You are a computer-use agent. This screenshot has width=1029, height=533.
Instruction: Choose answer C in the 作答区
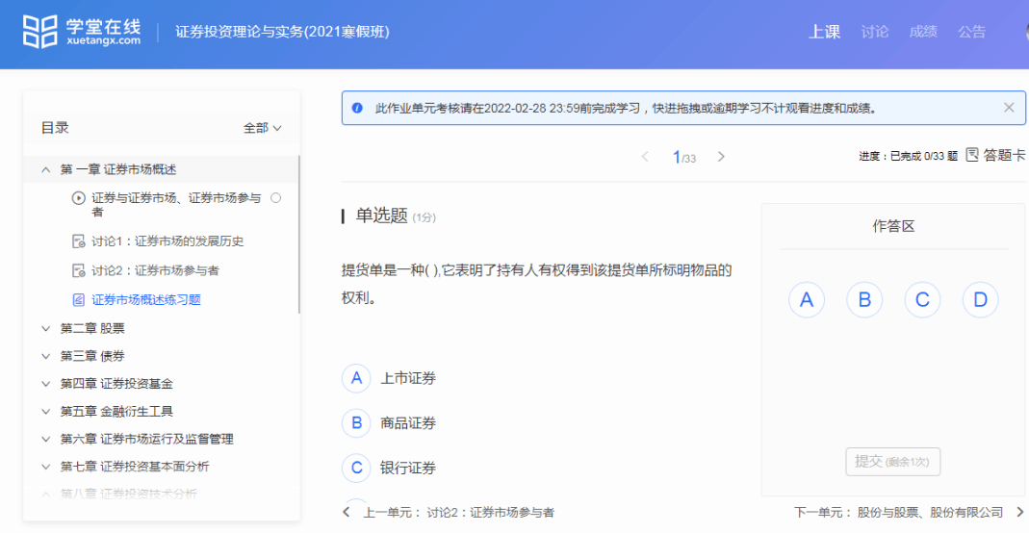[921, 300]
